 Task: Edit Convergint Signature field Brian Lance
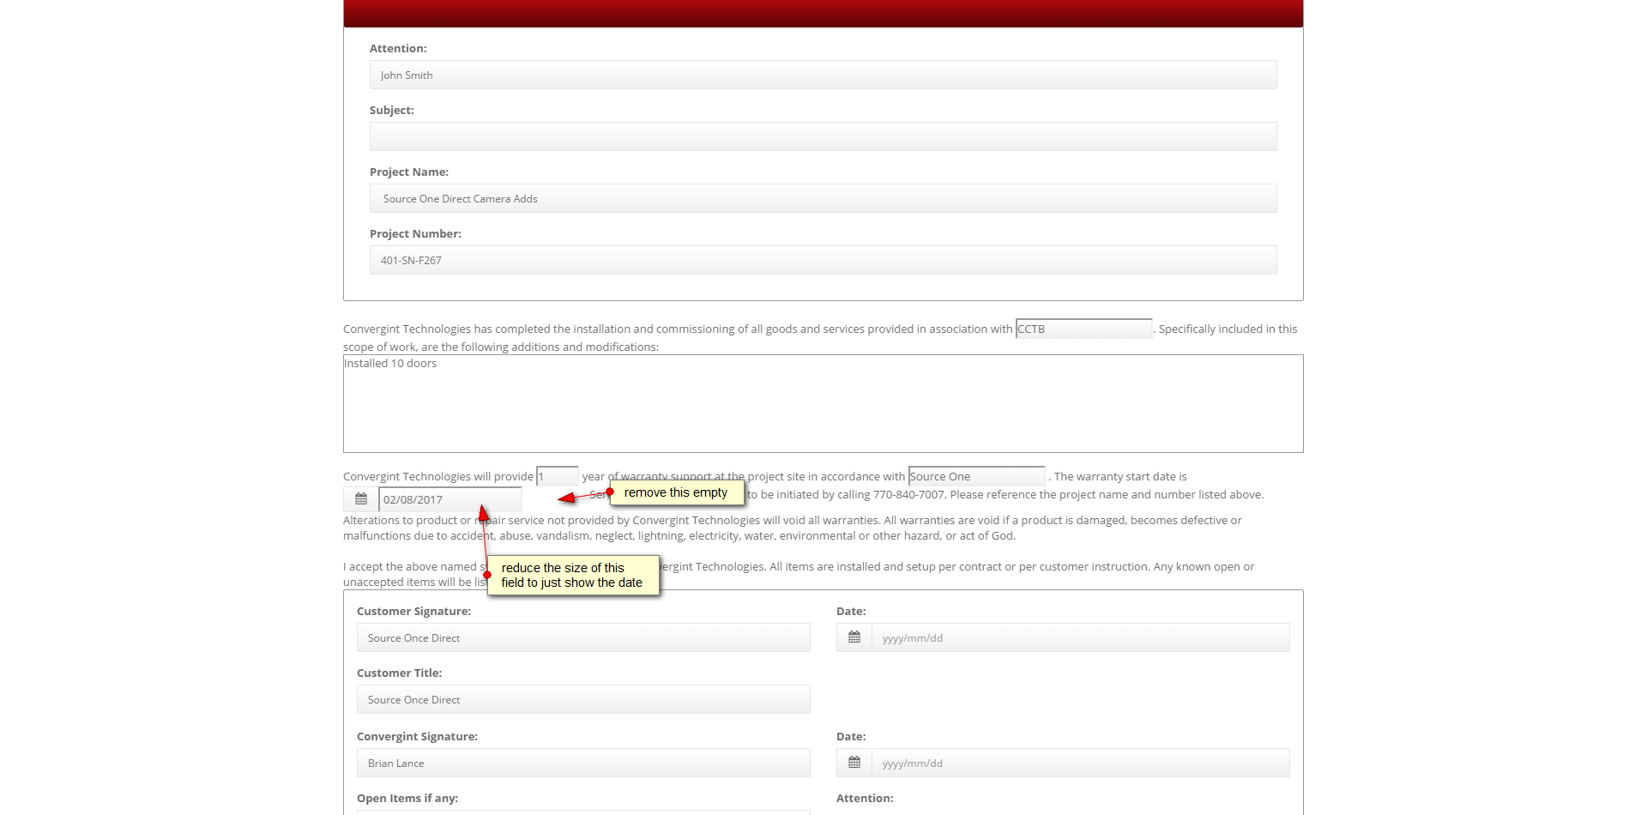tap(583, 763)
